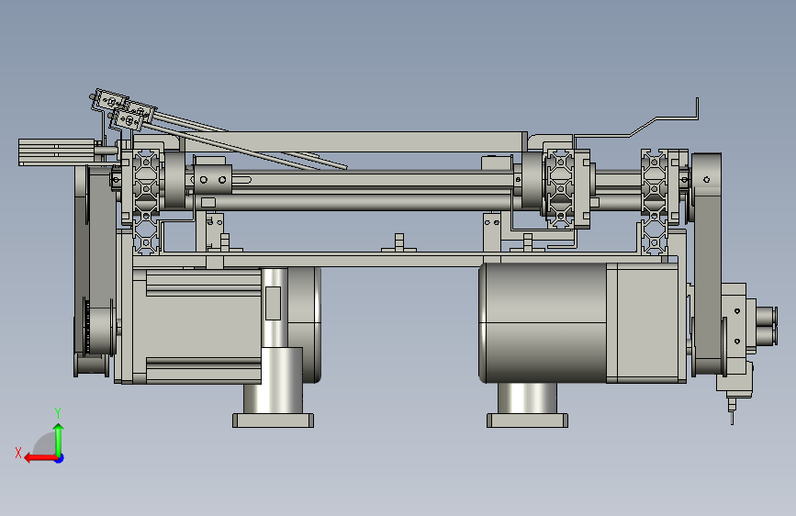The image size is (796, 516).
Task: Select the twin pneumatic fittings on right side
Action: click(766, 325)
